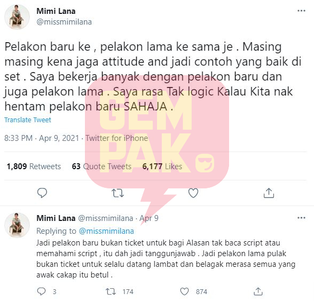Click the Apr 9 timestamp on reply

[149, 218]
